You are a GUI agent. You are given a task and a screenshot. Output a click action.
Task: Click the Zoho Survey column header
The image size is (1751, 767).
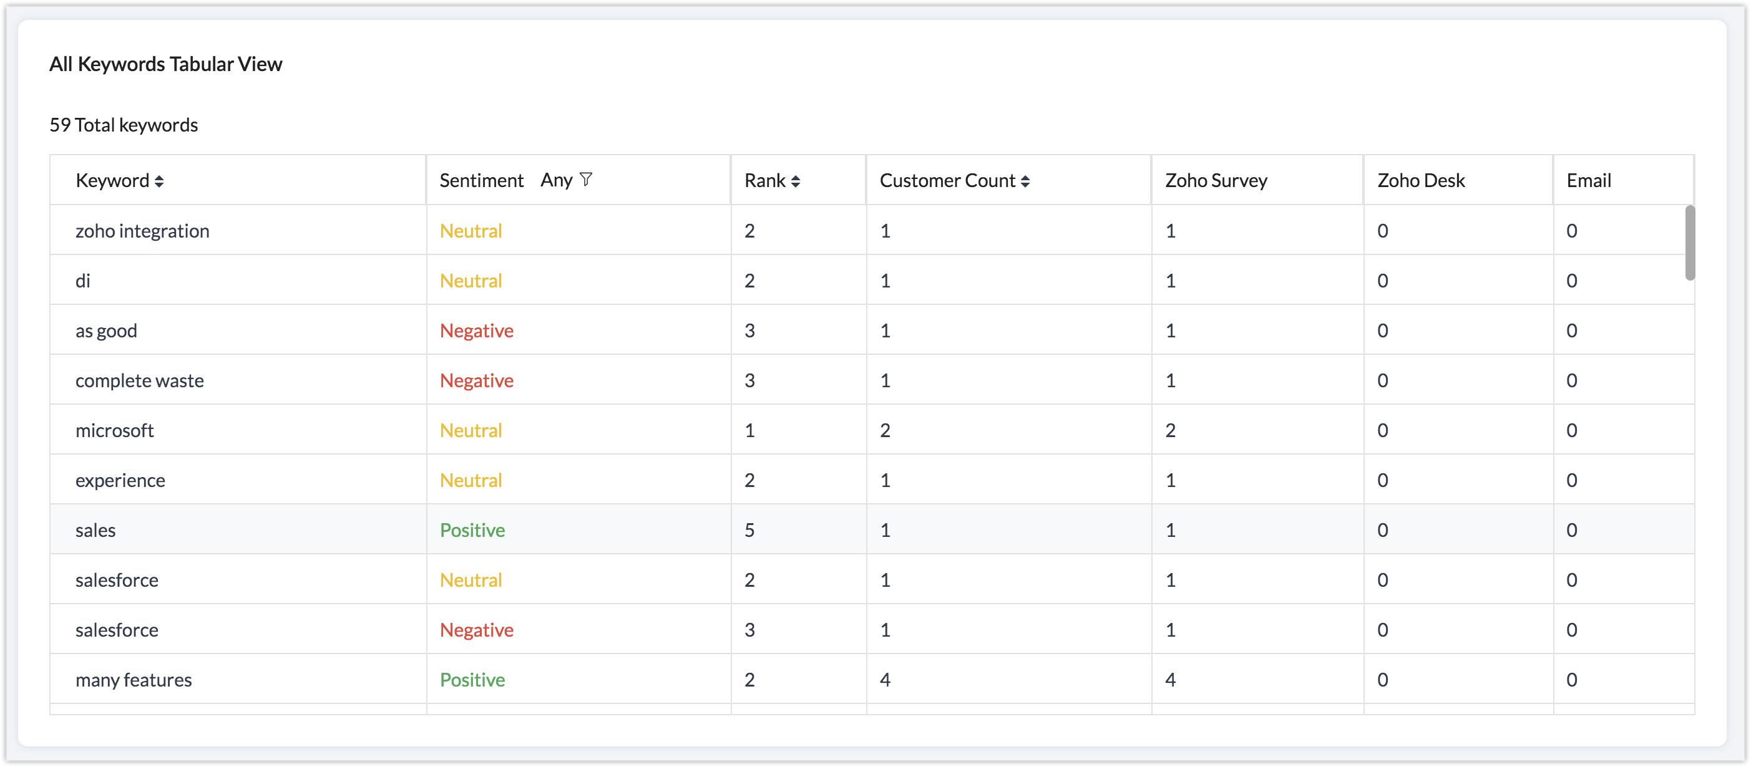coord(1216,181)
